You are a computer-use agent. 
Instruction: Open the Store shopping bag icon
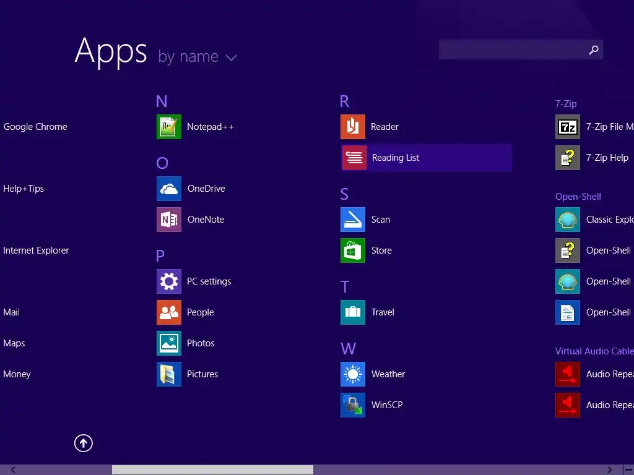tap(352, 250)
